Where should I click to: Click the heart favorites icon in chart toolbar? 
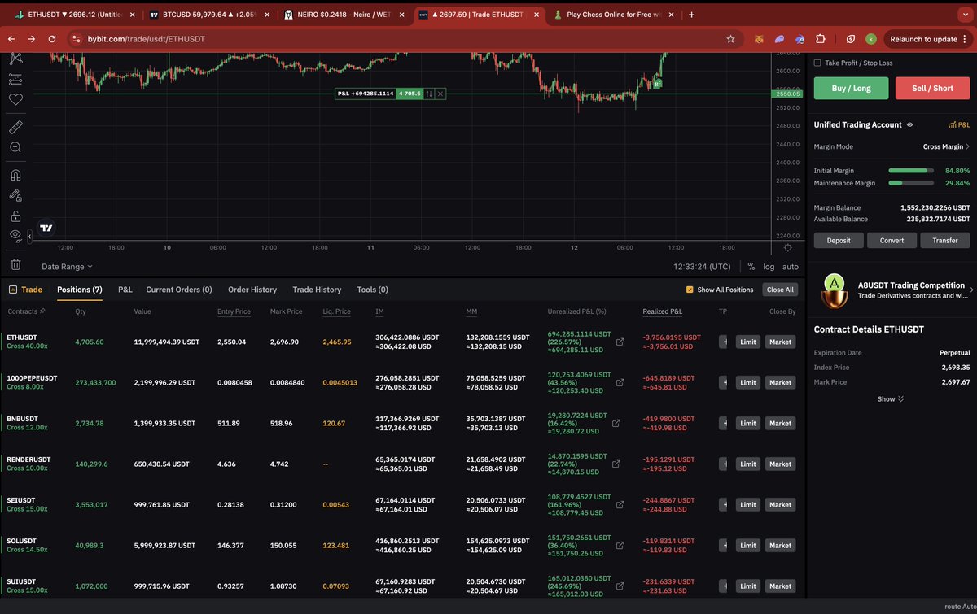click(15, 99)
